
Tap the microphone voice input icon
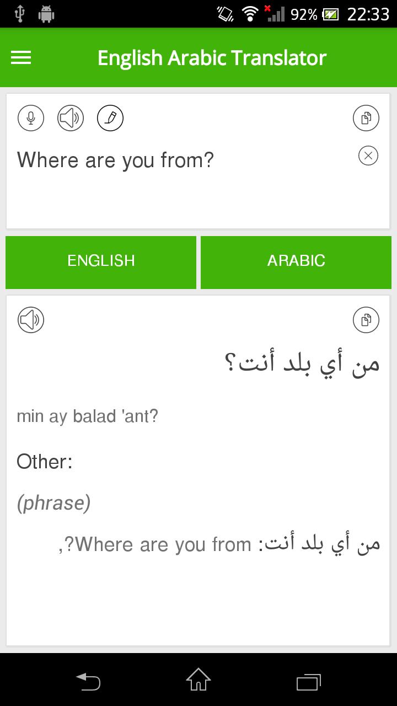point(31,118)
